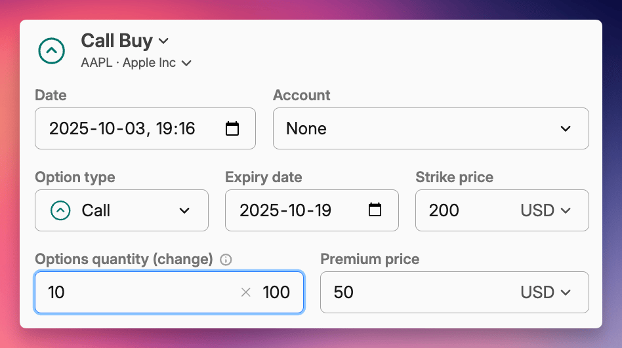Focus the Options quantity field showing 10
622x348 pixels.
[131, 292]
